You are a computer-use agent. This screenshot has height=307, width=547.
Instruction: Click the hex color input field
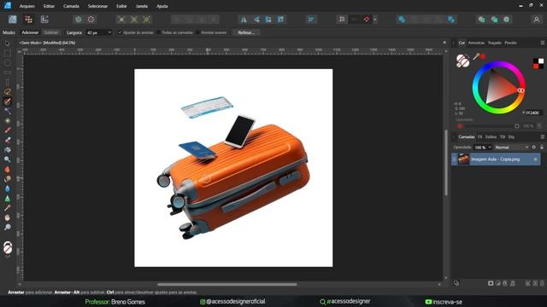click(533, 113)
